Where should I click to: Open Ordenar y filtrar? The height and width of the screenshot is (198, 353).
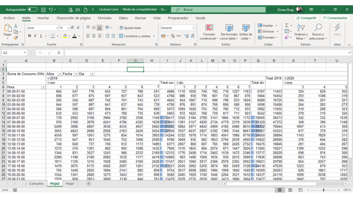[301, 32]
